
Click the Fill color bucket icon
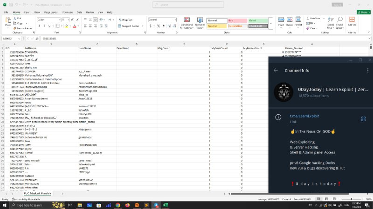(x=67, y=26)
